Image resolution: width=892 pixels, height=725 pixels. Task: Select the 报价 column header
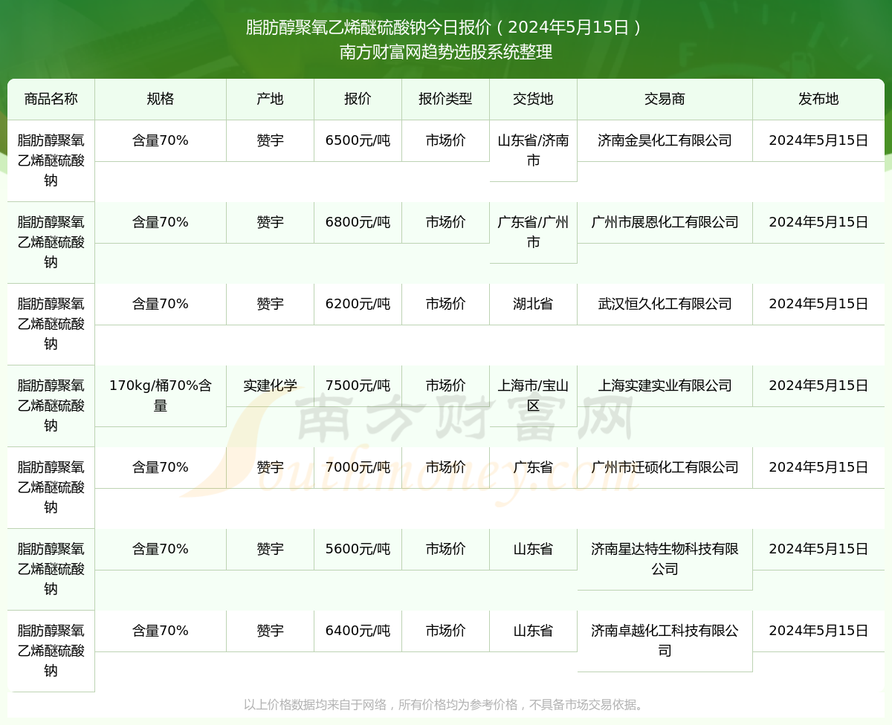(x=358, y=99)
